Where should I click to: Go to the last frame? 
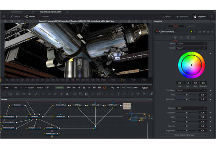(99, 87)
